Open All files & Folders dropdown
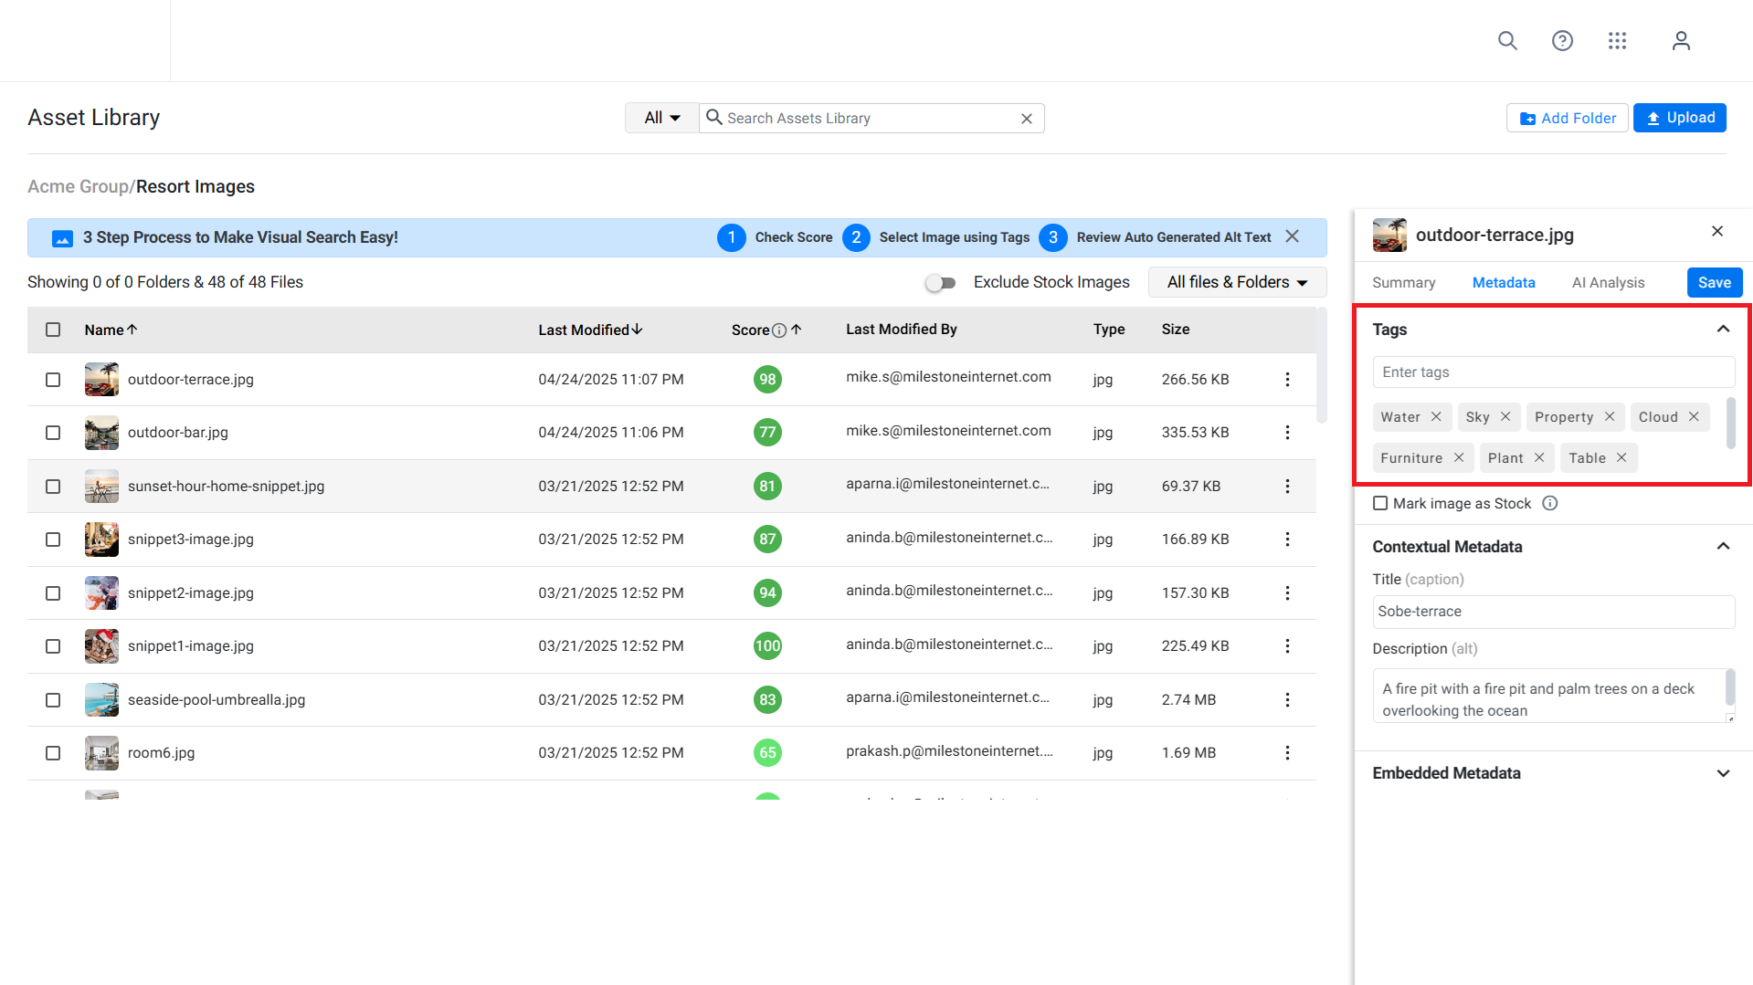1753x985 pixels. coord(1237,282)
